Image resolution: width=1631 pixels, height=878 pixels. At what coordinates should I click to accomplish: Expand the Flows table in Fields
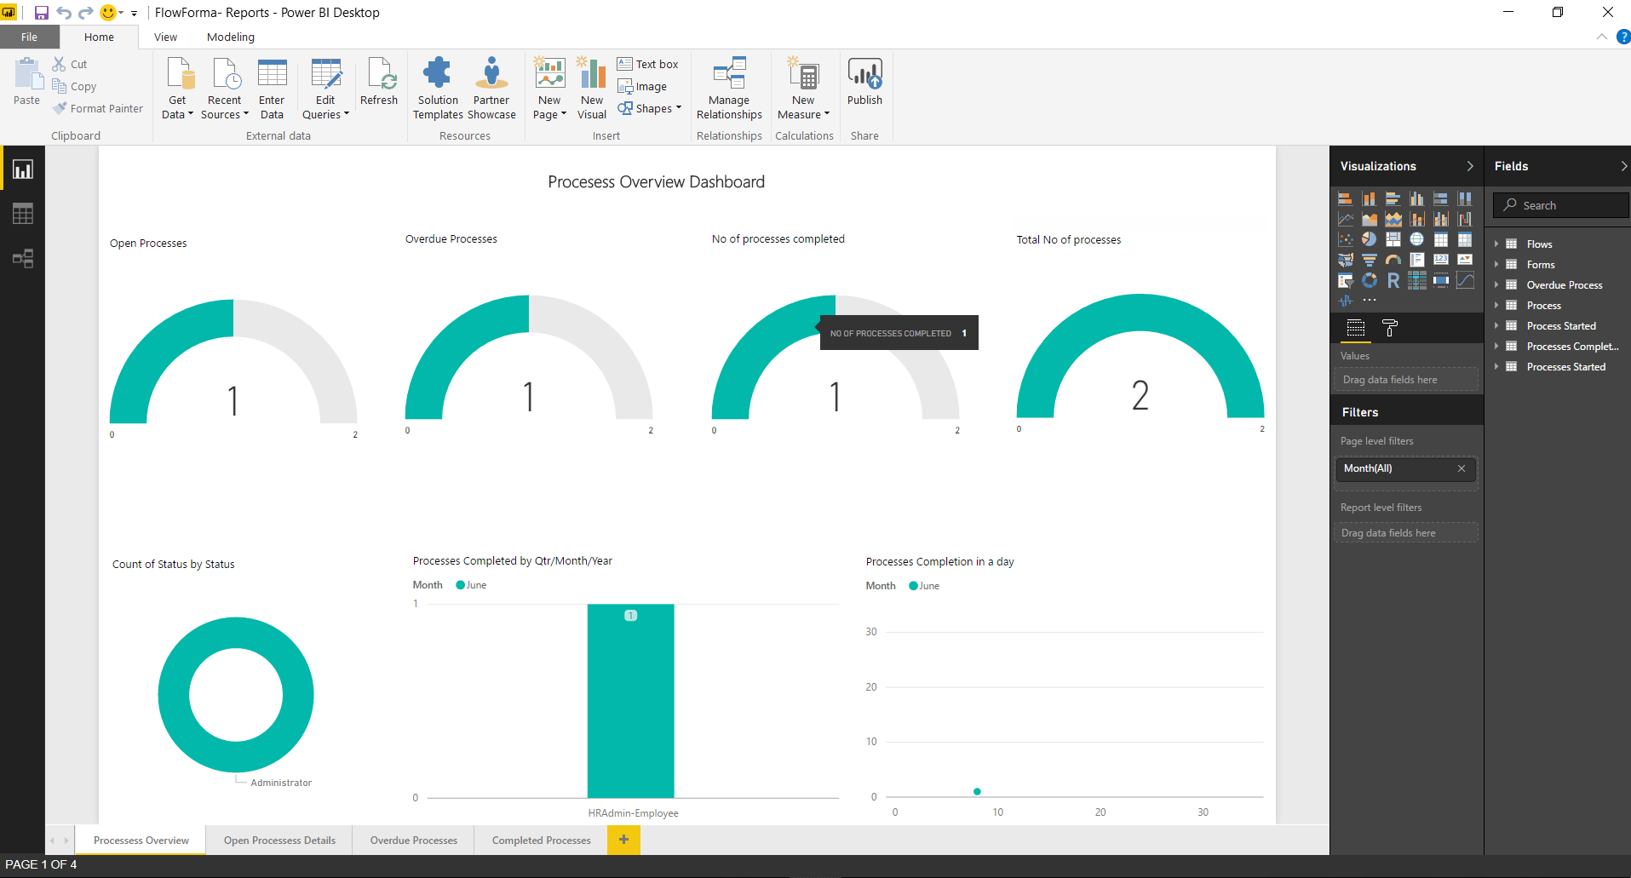(1496, 244)
